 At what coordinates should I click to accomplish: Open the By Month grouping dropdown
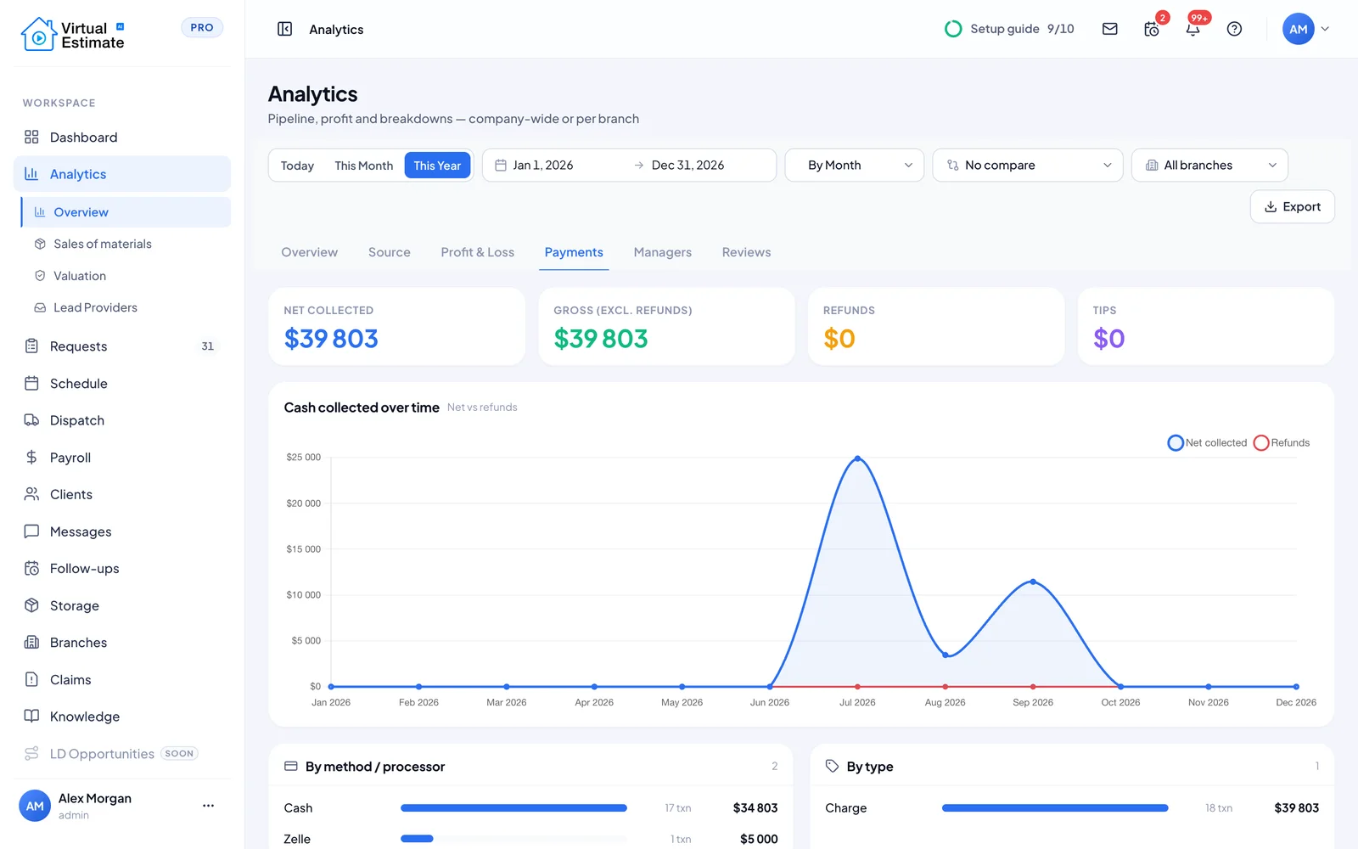click(854, 165)
